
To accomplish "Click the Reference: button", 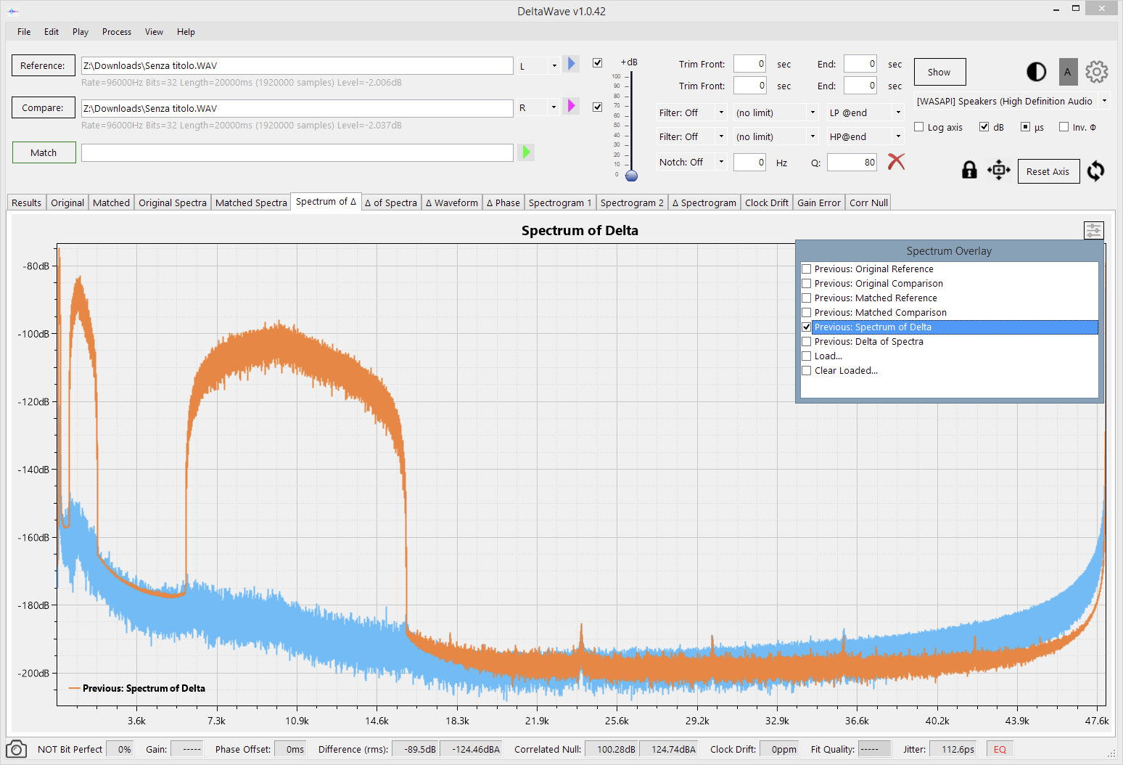I will pyautogui.click(x=43, y=65).
